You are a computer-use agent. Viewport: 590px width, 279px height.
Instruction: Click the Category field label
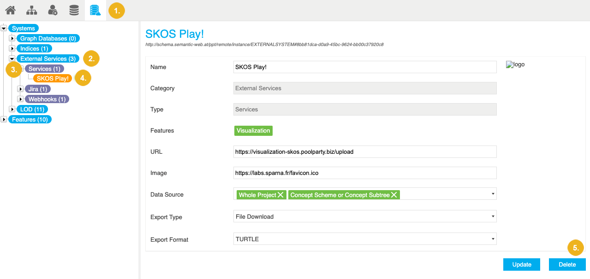click(x=162, y=88)
